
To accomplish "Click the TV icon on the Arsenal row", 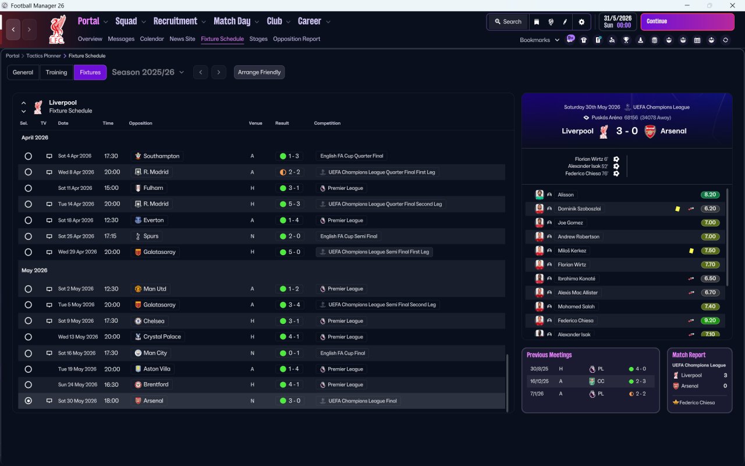I will 49,401.
